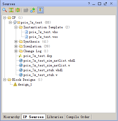Viewport: 118px width, 121px height.
Task: Open the Sources panel help question mark
Action: pos(89,4)
